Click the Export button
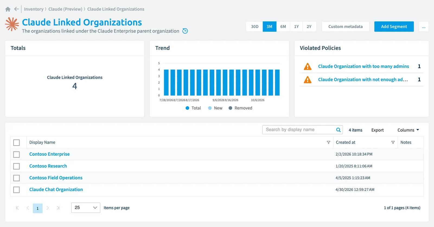434x227 pixels. coord(377,130)
